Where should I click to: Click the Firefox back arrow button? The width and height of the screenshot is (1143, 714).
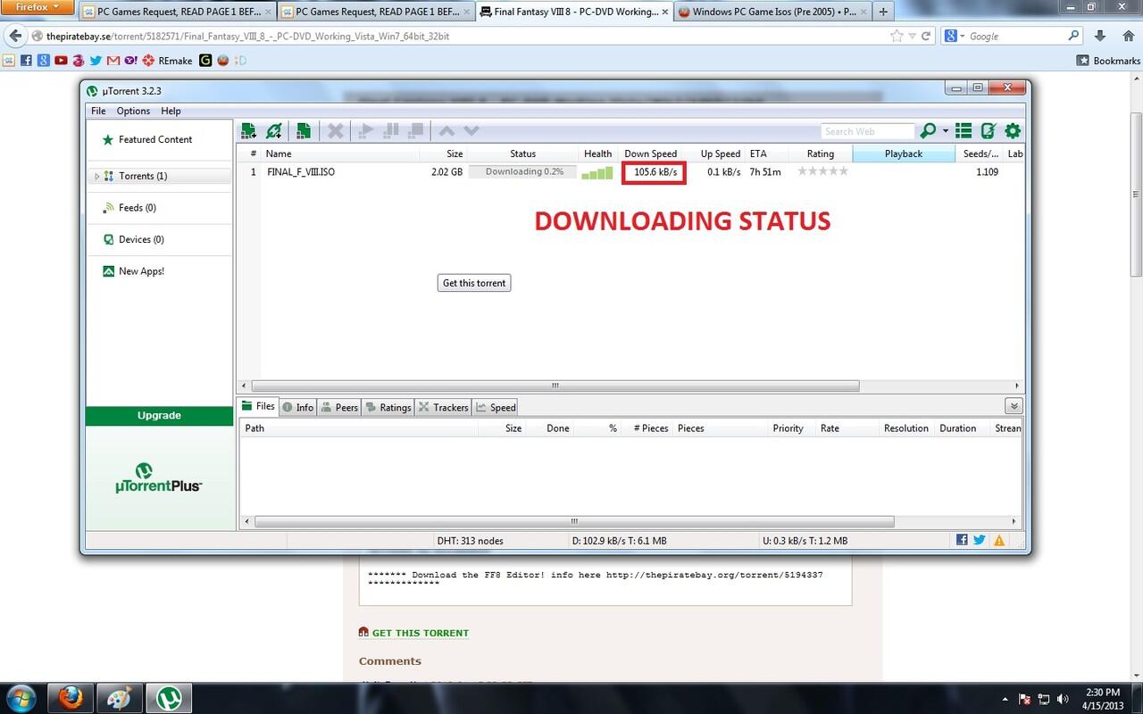[x=14, y=37]
